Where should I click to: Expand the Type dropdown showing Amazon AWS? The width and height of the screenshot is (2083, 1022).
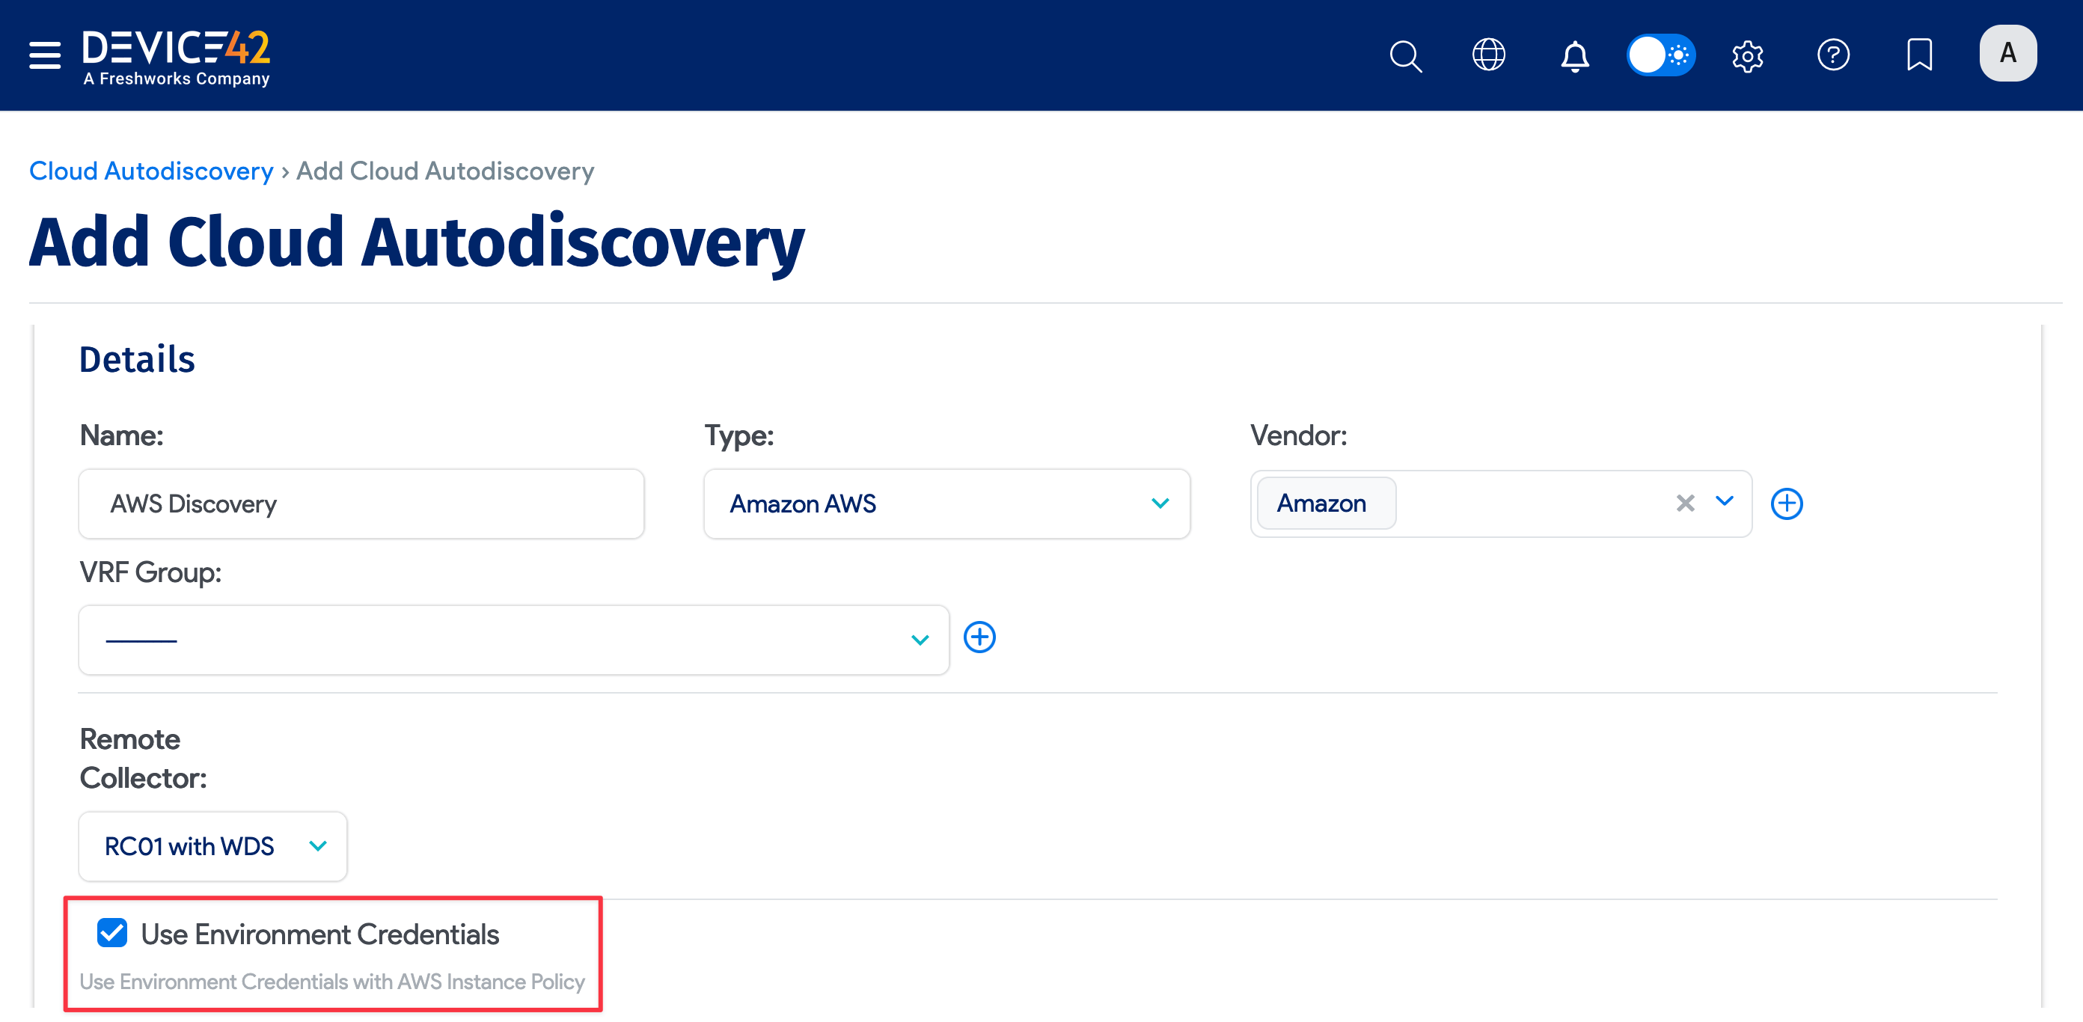[x=946, y=504]
